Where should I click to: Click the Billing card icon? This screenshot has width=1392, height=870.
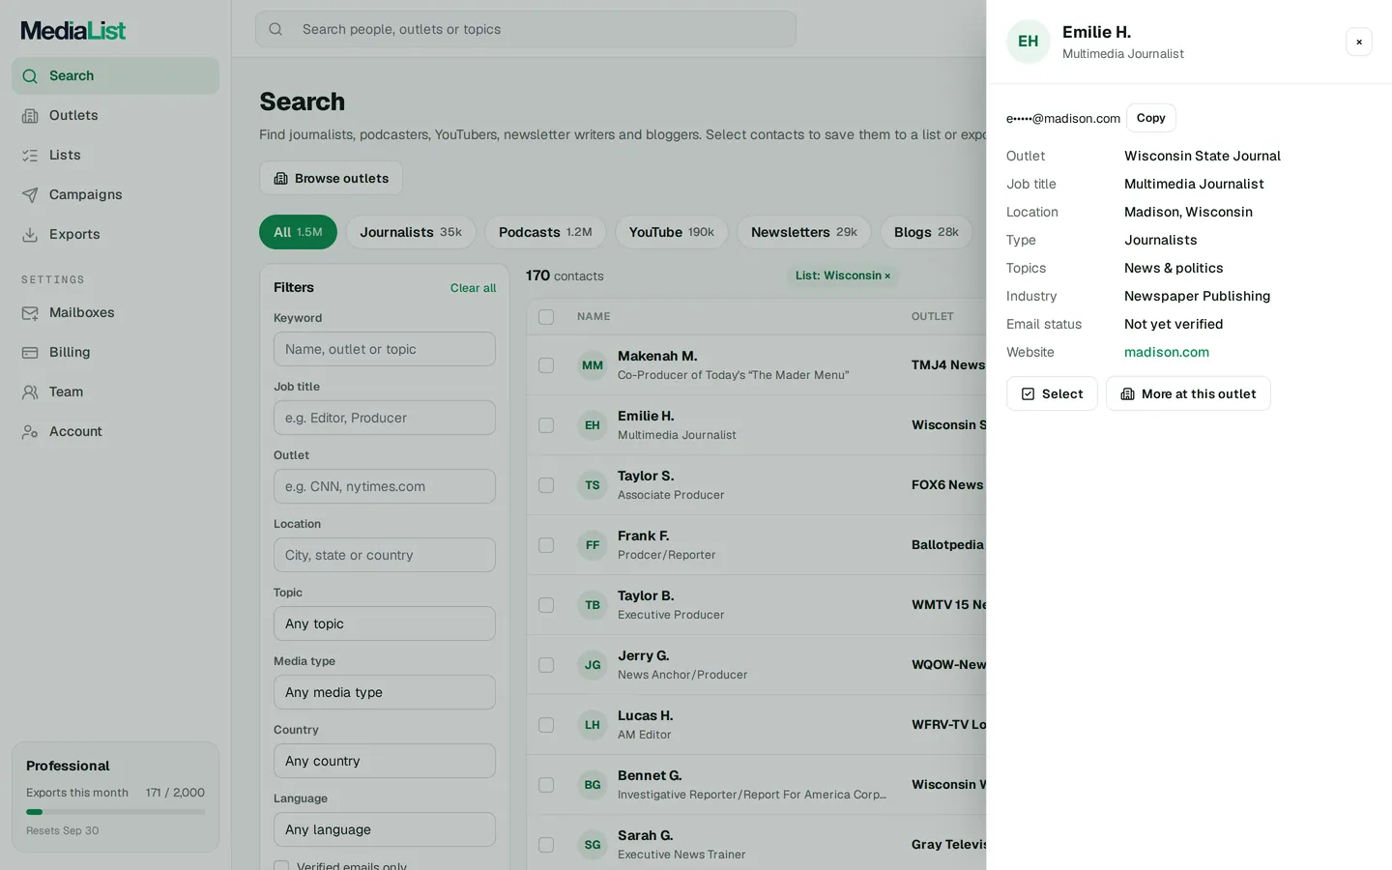click(x=30, y=353)
